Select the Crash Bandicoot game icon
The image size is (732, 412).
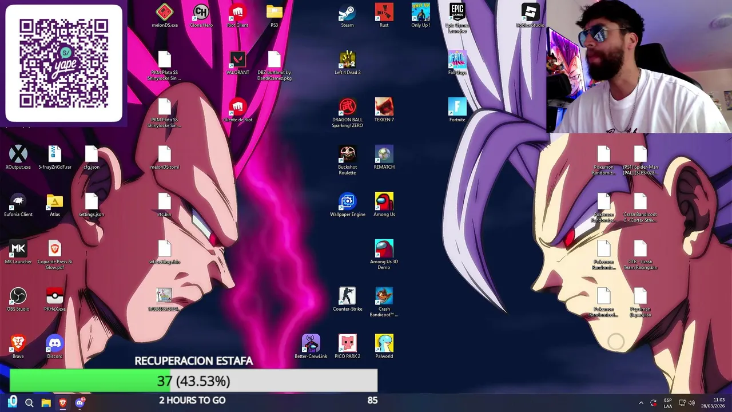click(x=384, y=303)
